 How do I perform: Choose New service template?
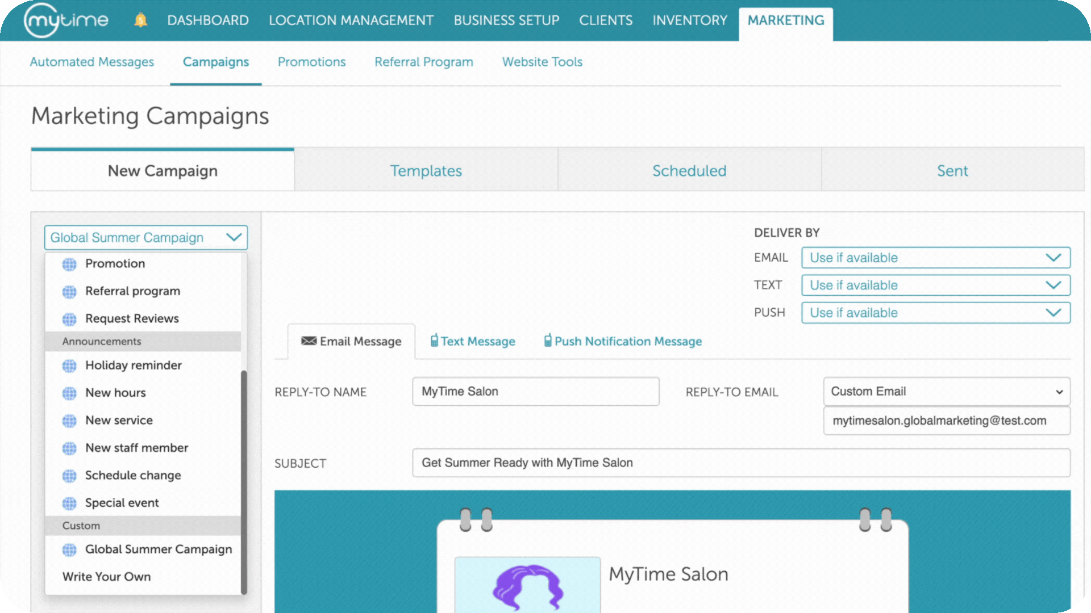pos(143,421)
